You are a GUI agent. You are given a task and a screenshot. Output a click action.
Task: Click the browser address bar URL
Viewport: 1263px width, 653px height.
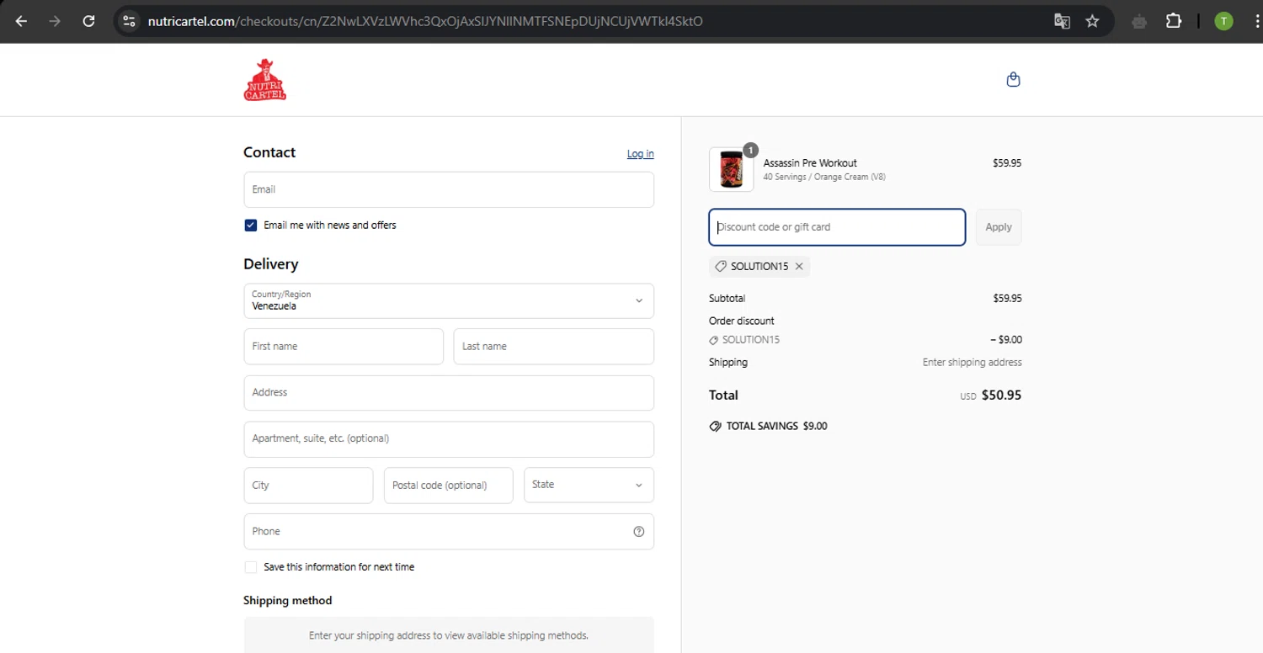425,21
